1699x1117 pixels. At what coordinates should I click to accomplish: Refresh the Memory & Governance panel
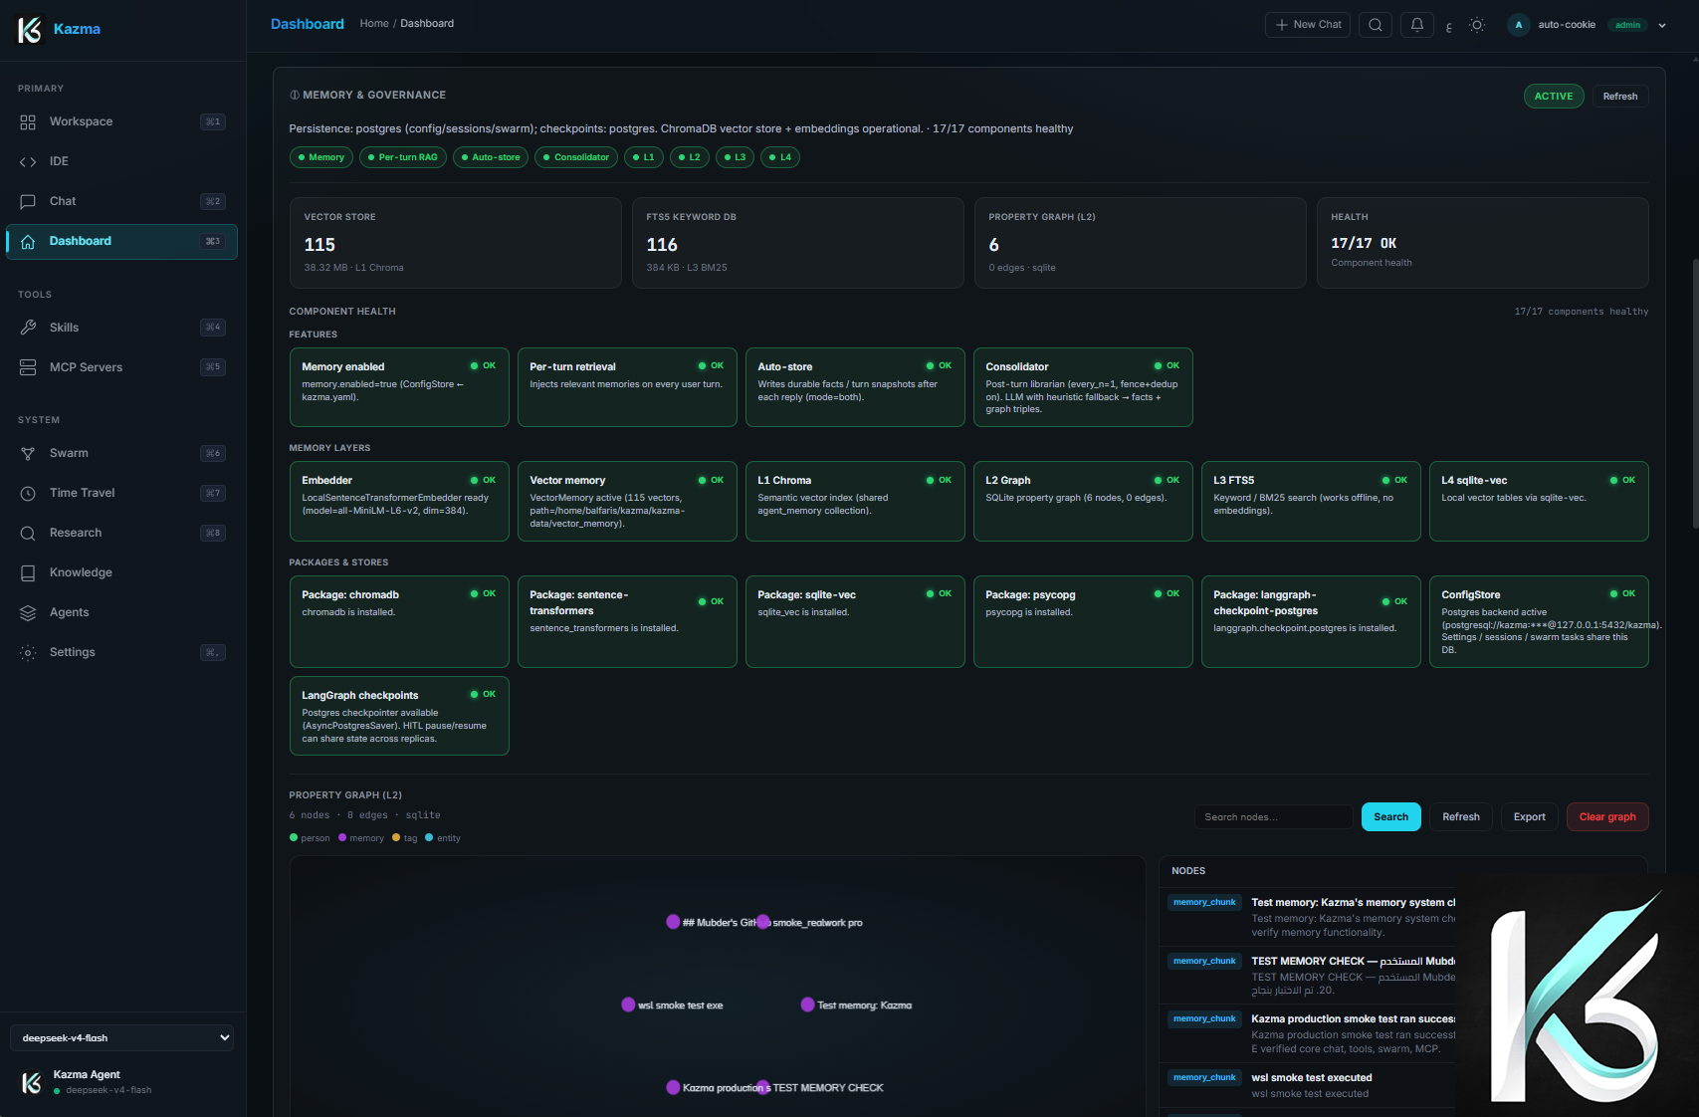click(1620, 97)
